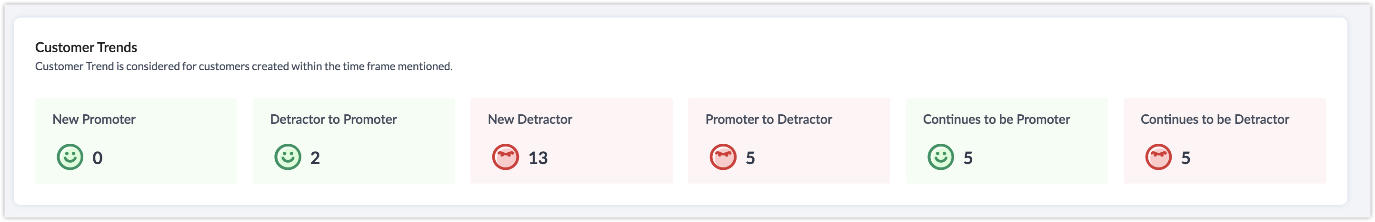This screenshot has height=222, width=1375.
Task: Click the Detractor to Promoter count of 2
Action: coord(315,158)
